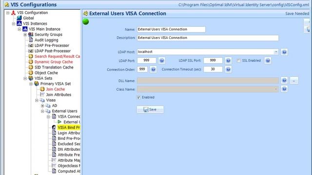Click the LDAP Port input field

[147, 60]
